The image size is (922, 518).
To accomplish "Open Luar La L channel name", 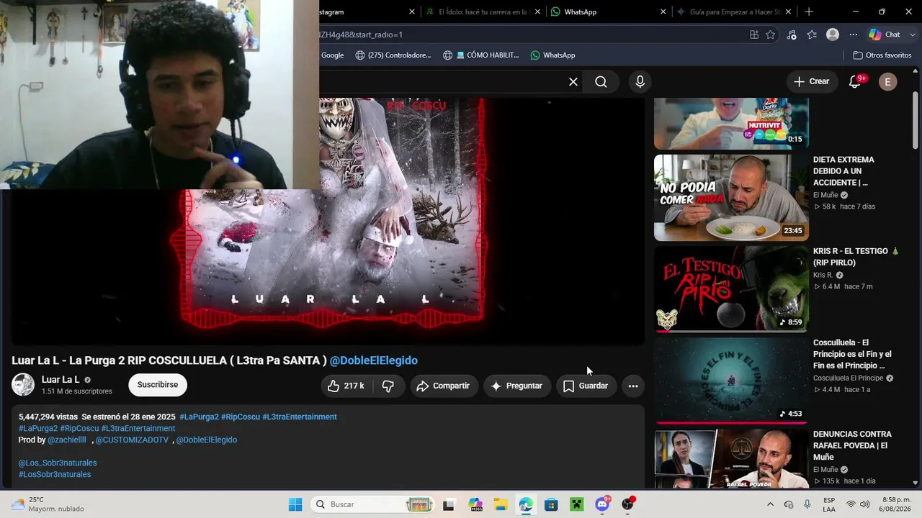I will (61, 379).
